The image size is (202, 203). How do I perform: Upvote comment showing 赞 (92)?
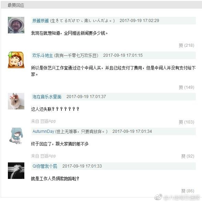coord(188,156)
